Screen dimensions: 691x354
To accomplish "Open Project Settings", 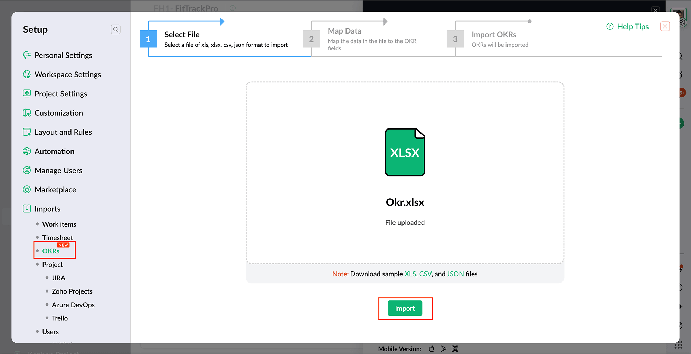I will 61,94.
